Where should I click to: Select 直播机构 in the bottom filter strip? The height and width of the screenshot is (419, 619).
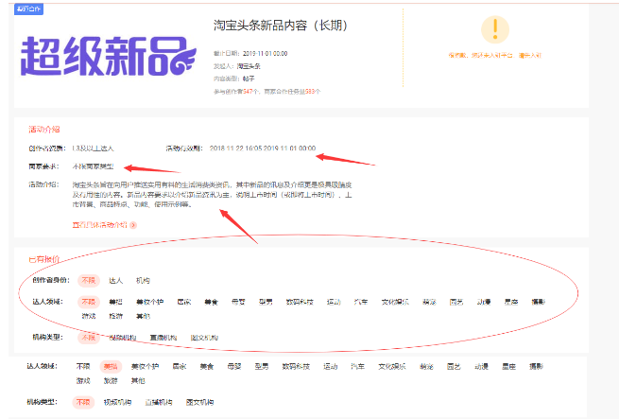[159, 402]
